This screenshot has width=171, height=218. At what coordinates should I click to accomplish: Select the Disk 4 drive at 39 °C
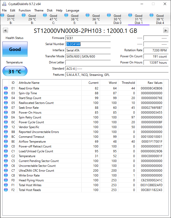pos(160,19)
